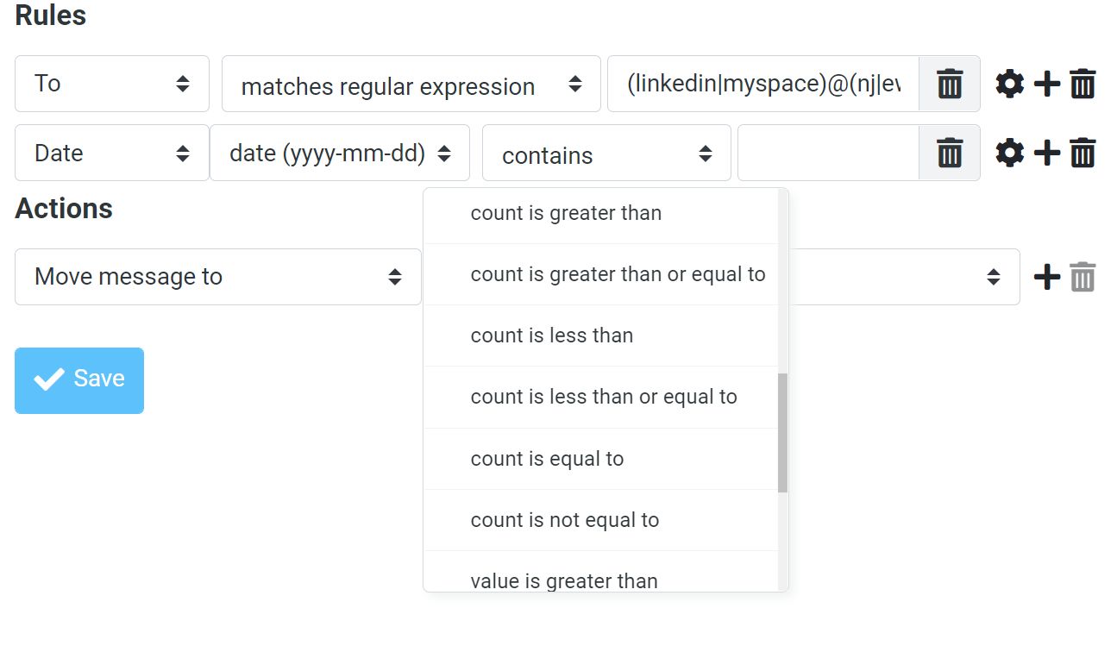Clear the regex value using its trash icon
This screenshot has height=652, width=1117.
click(949, 84)
